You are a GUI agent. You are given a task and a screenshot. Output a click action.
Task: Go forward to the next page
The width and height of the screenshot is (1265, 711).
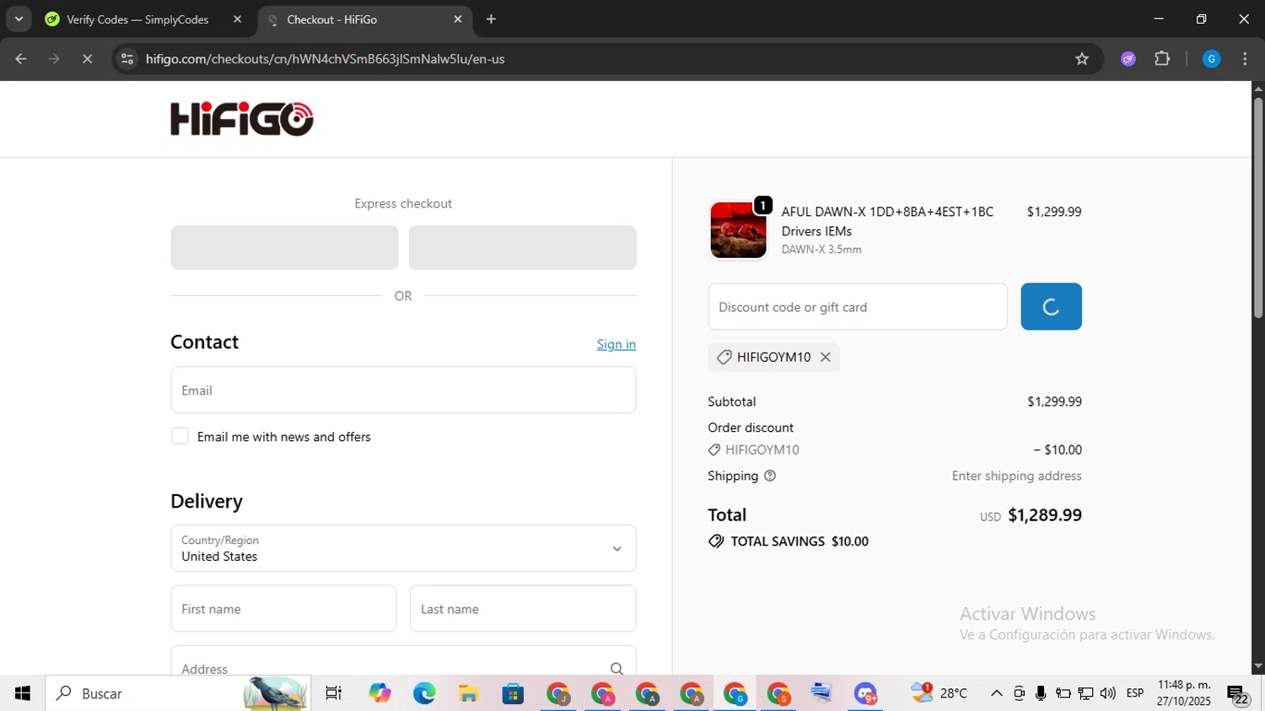point(54,59)
